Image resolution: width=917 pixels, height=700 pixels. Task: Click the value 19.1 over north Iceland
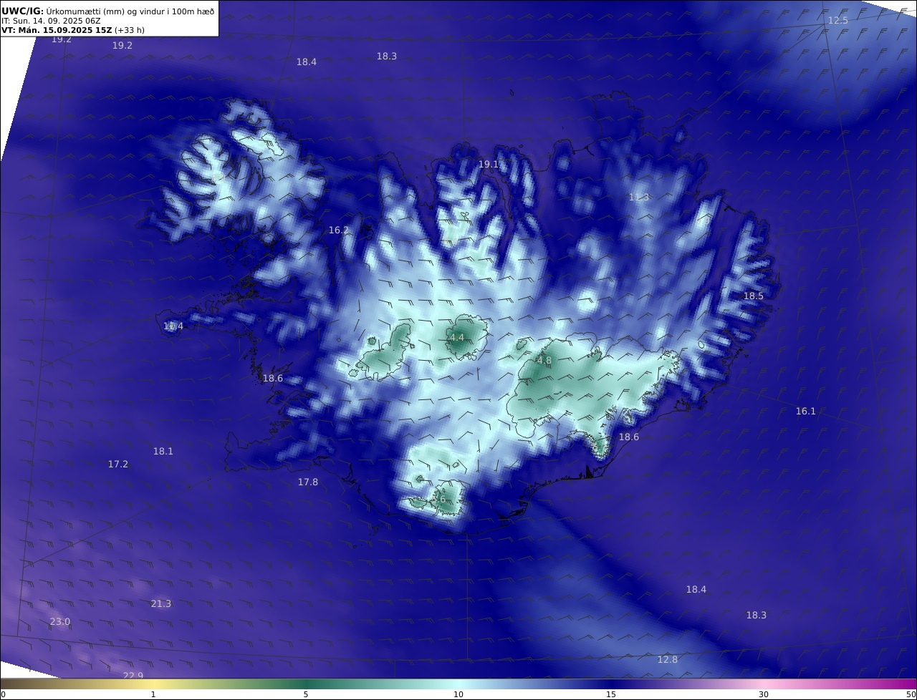tap(489, 165)
